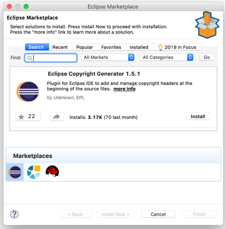Select the Obeo marketplace icon
This screenshot has width=225, height=229.
[34, 172]
